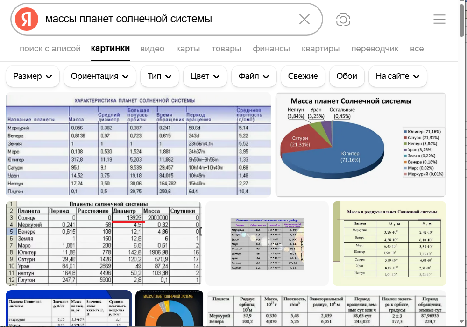Select the картинки tab
Screen dimensions: 467x327
coord(110,49)
